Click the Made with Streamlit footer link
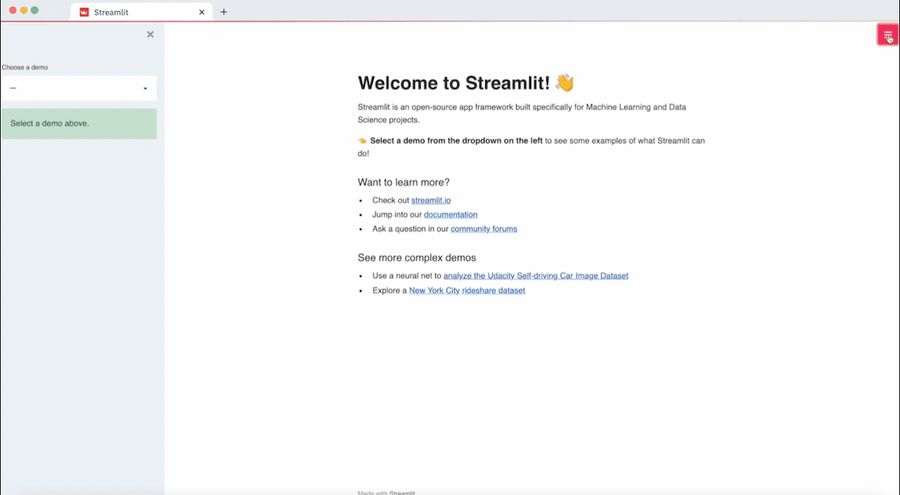The height and width of the screenshot is (495, 900). [x=385, y=493]
